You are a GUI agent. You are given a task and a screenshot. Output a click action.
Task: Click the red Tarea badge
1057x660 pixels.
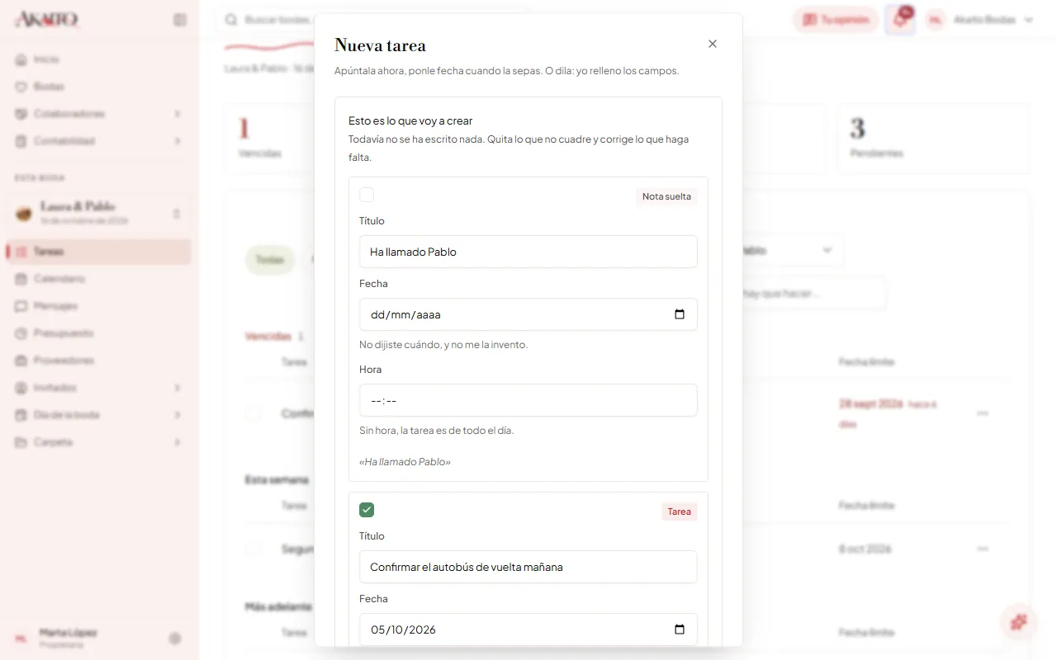point(679,511)
